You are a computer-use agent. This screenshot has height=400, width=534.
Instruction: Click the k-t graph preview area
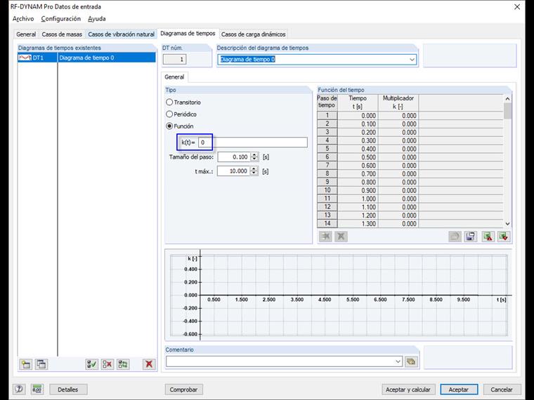click(x=339, y=295)
